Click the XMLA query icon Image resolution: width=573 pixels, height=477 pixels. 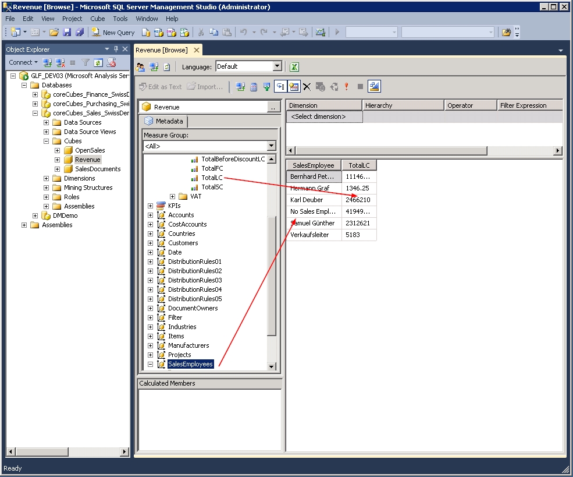(x=184, y=32)
